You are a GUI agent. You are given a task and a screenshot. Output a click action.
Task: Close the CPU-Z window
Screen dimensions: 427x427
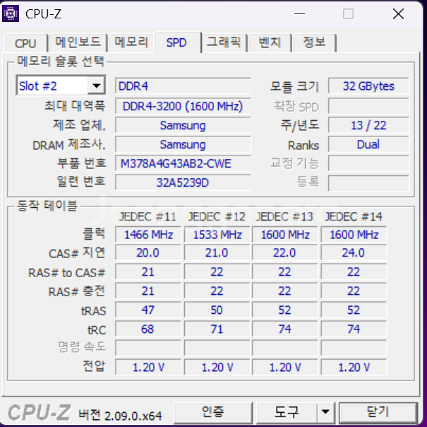[x=397, y=13]
